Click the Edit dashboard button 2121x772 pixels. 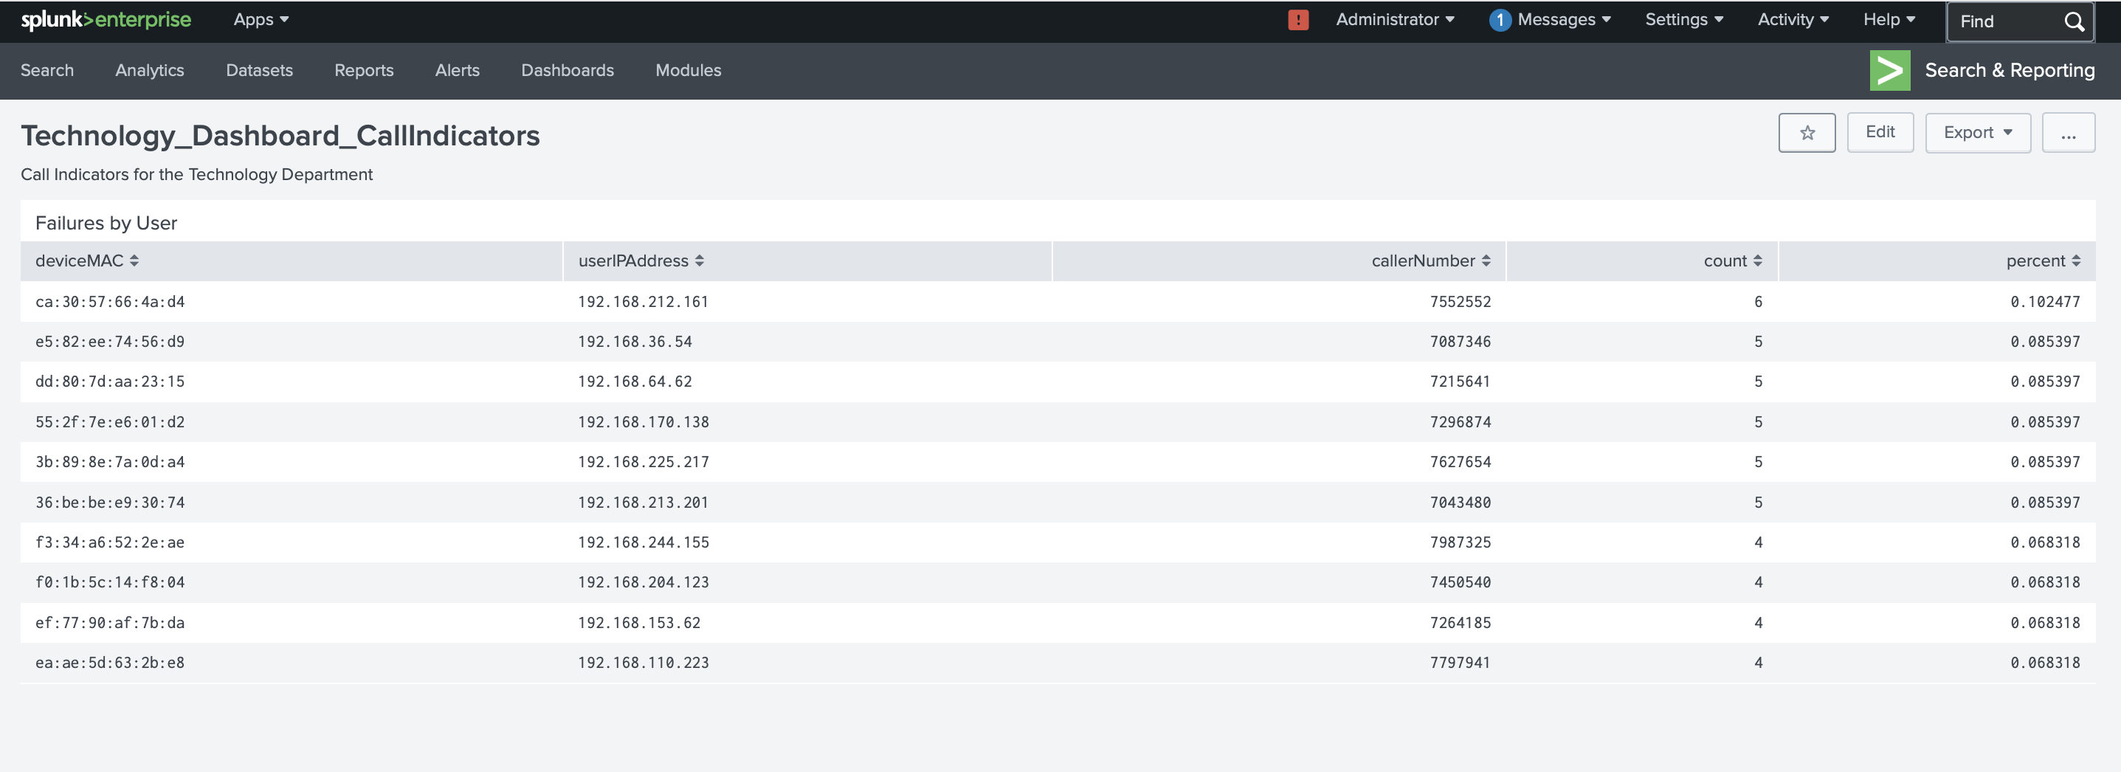point(1880,133)
